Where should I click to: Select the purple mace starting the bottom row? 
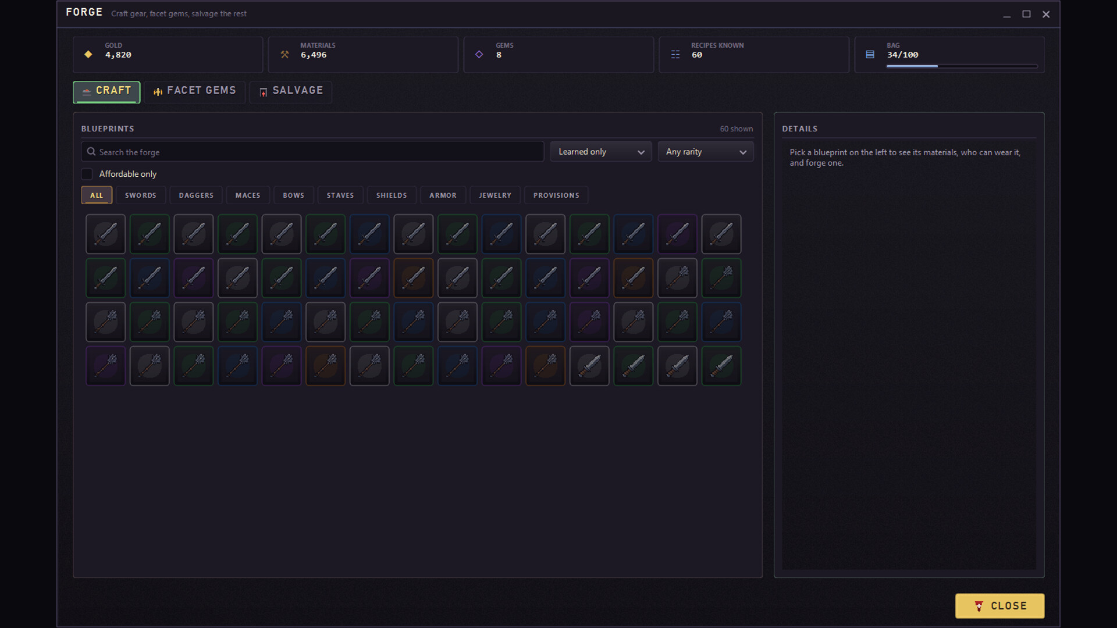pyautogui.click(x=105, y=366)
